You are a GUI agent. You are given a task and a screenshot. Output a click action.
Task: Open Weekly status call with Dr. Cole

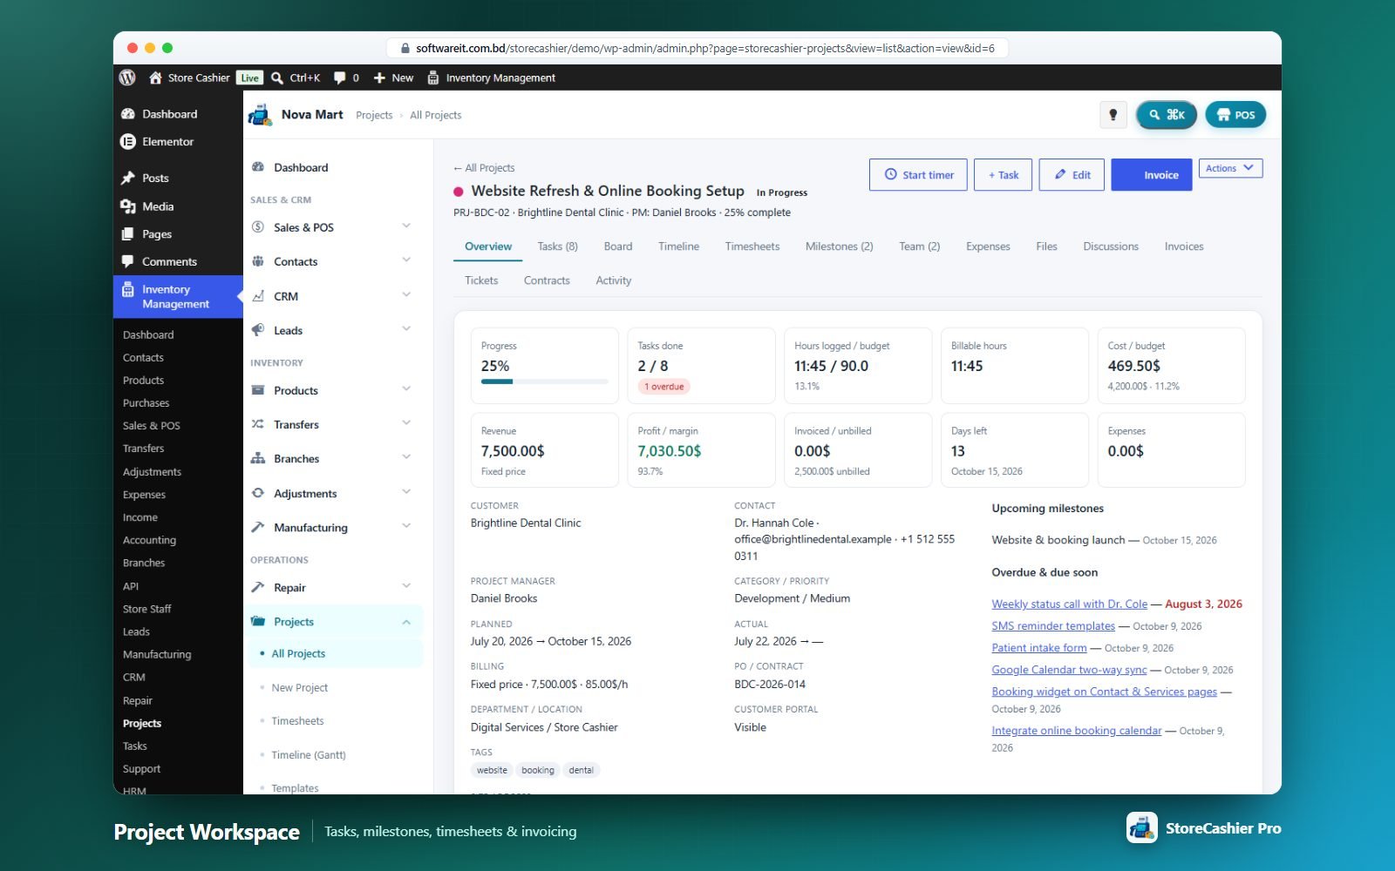click(1069, 604)
